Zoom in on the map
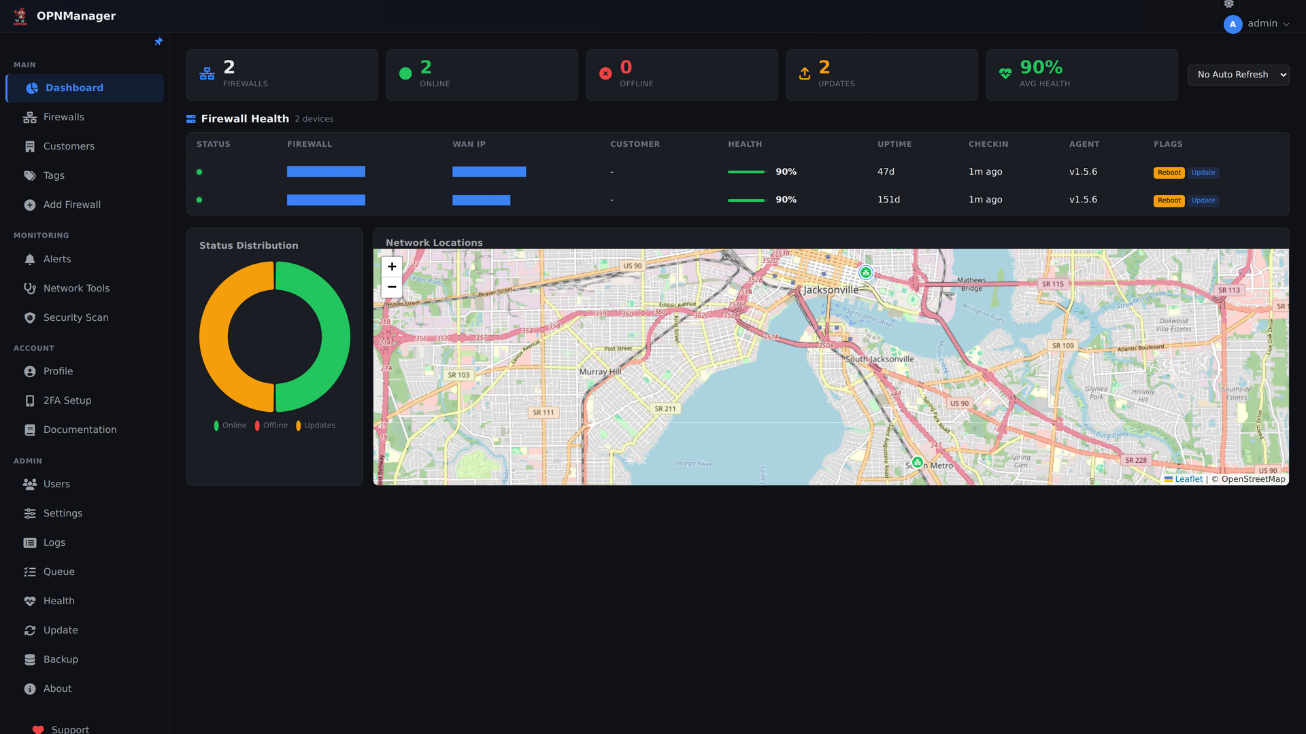The height and width of the screenshot is (734, 1306). [392, 266]
